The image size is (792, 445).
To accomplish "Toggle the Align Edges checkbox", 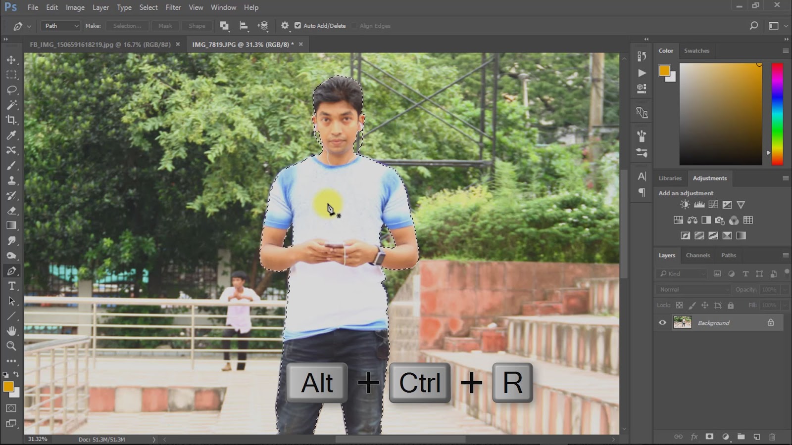I will tap(355, 26).
